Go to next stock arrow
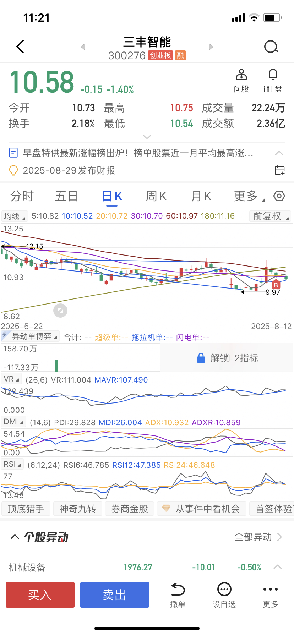The image size is (294, 636). pos(211,47)
